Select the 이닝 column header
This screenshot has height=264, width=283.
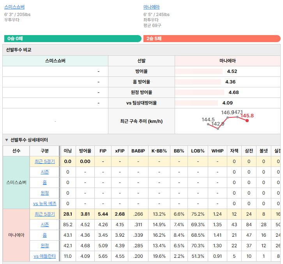(x=68, y=151)
